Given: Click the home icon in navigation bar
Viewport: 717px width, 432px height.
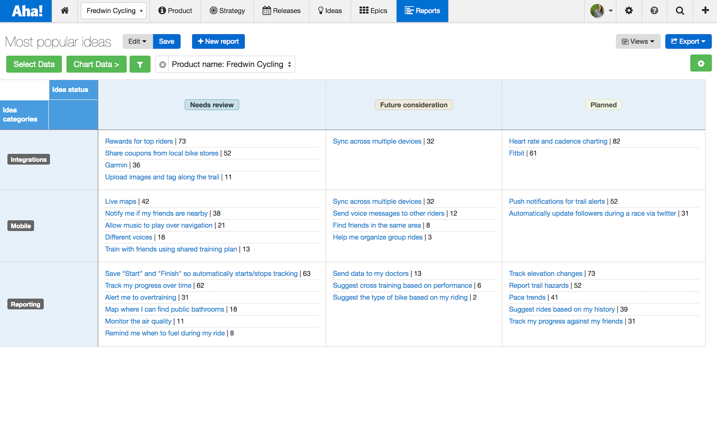Looking at the screenshot, I should 65,11.
